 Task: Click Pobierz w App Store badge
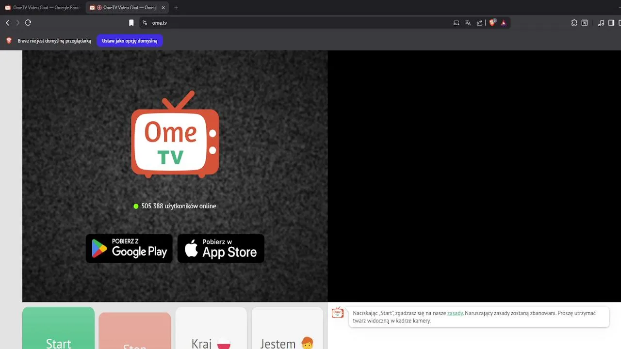click(x=221, y=249)
